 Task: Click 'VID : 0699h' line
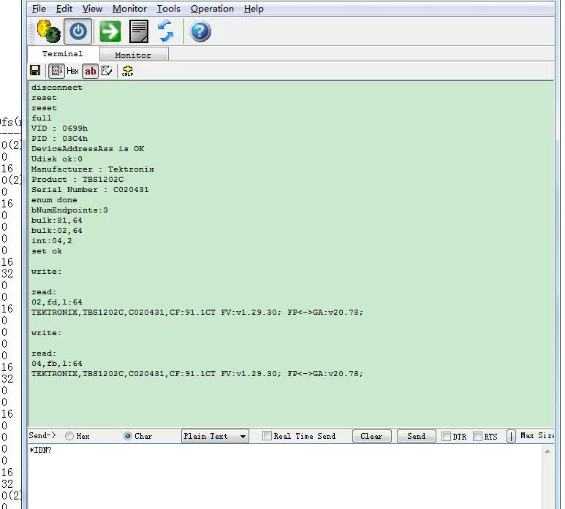[59, 129]
